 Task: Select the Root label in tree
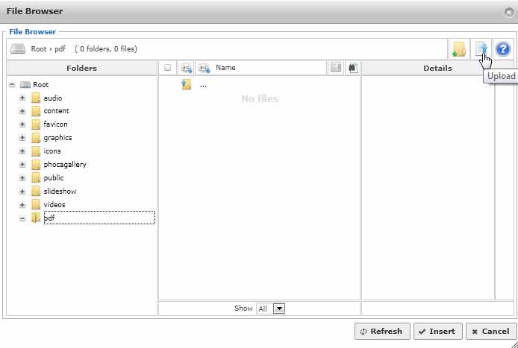pos(40,85)
